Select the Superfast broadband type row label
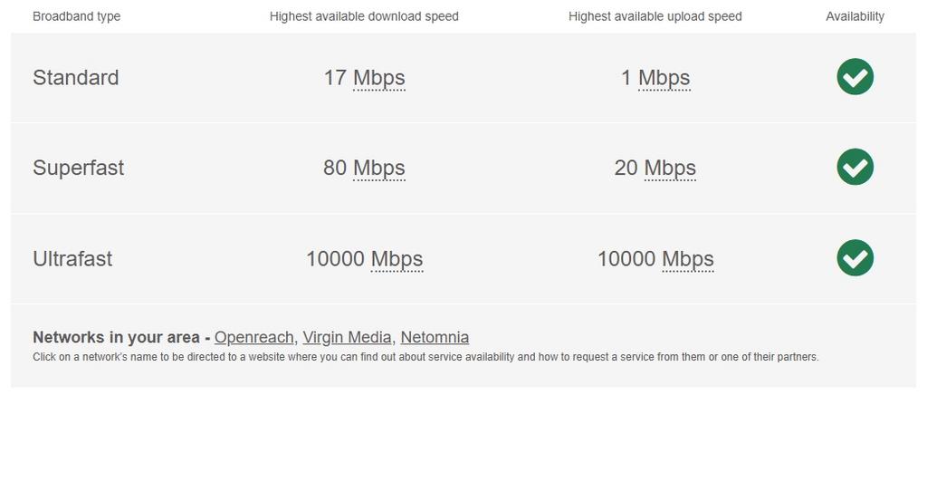The height and width of the screenshot is (482, 927). (x=78, y=168)
